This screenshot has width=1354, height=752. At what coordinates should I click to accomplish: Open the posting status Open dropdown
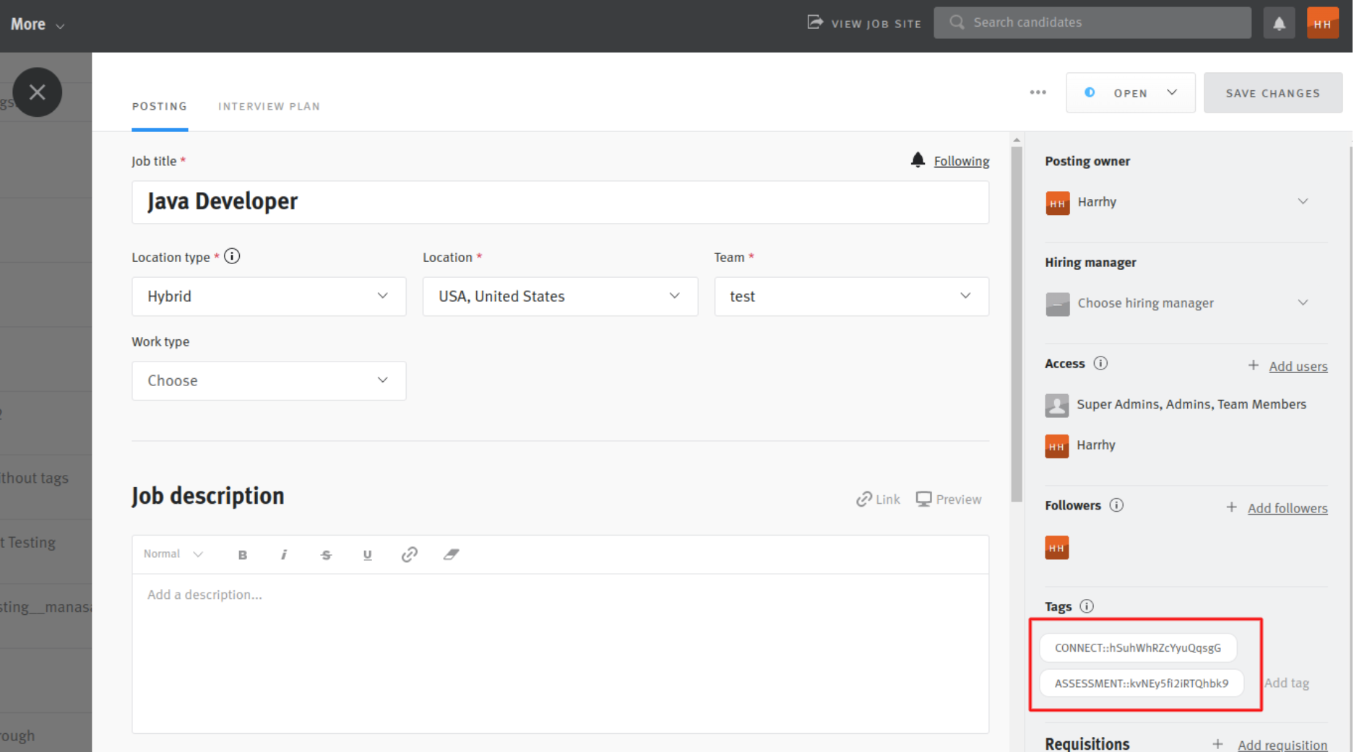coord(1130,92)
